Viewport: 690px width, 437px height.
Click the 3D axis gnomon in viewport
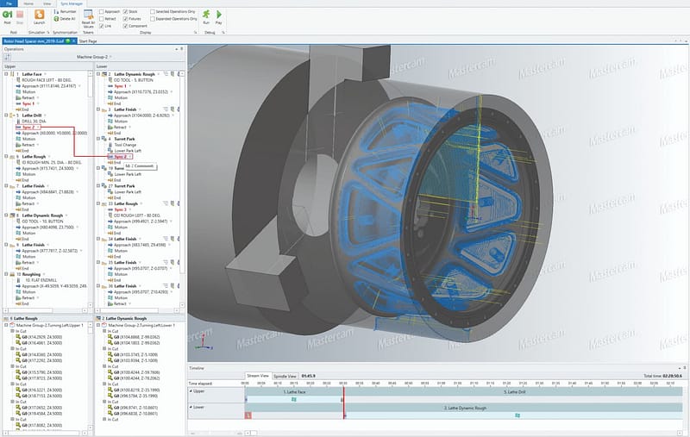pos(204,343)
